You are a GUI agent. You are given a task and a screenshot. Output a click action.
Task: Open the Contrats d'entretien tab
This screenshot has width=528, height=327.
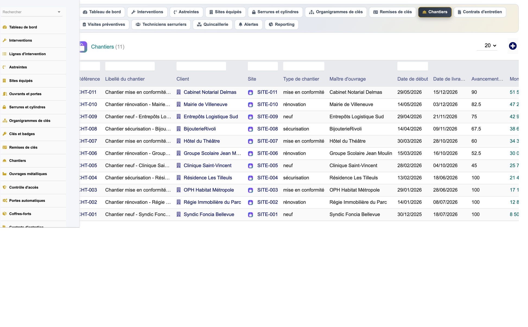click(x=480, y=12)
